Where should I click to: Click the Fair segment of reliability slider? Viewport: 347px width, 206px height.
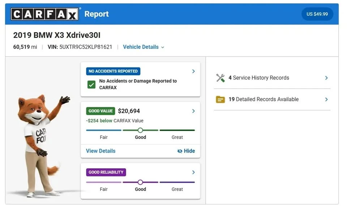point(104,182)
